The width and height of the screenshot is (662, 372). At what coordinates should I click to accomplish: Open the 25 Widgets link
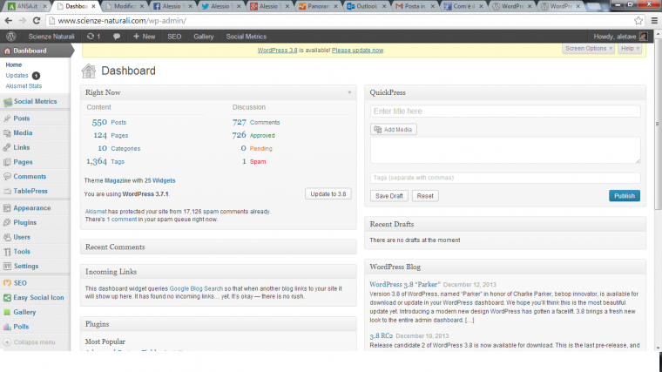pyautogui.click(x=159, y=180)
